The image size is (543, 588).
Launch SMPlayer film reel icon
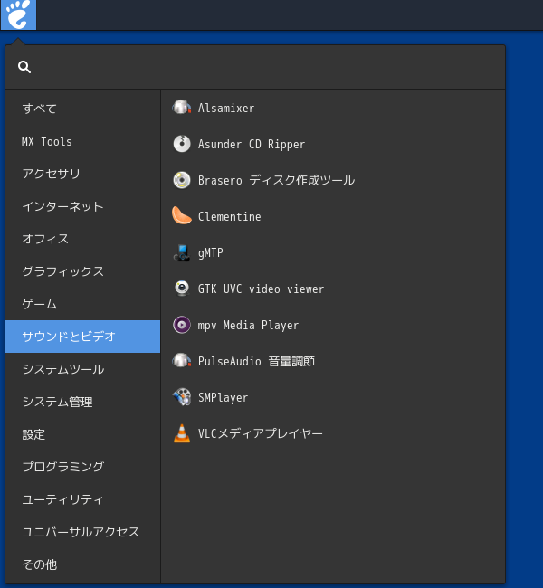click(182, 397)
